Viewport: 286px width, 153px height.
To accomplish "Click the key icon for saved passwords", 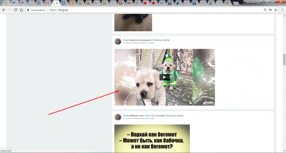I will tap(270, 10).
